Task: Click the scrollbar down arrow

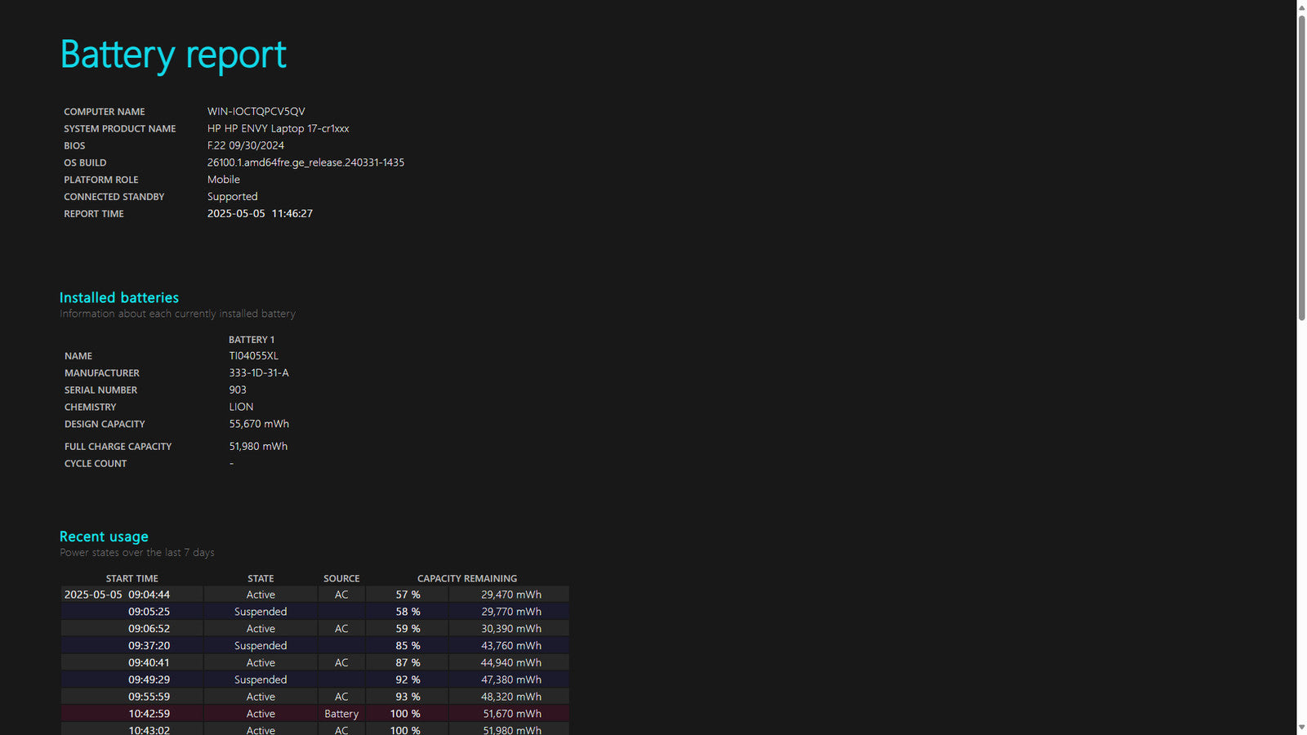Action: click(1301, 728)
